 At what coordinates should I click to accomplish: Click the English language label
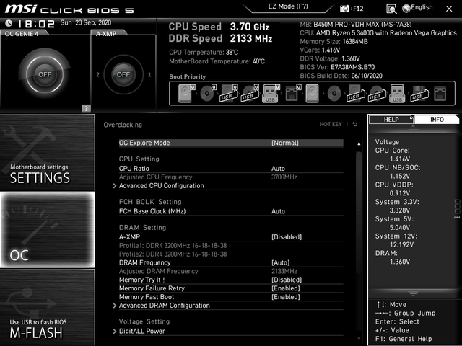point(422,7)
